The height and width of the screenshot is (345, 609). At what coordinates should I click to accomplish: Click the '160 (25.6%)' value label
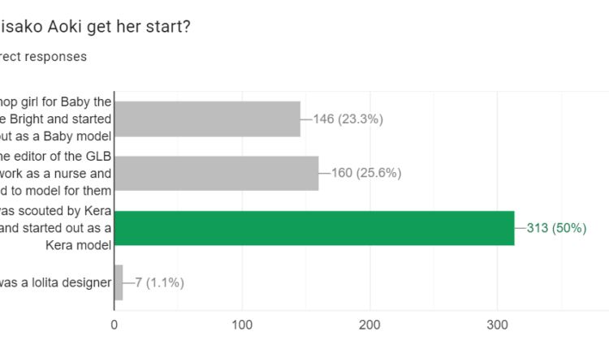click(366, 173)
